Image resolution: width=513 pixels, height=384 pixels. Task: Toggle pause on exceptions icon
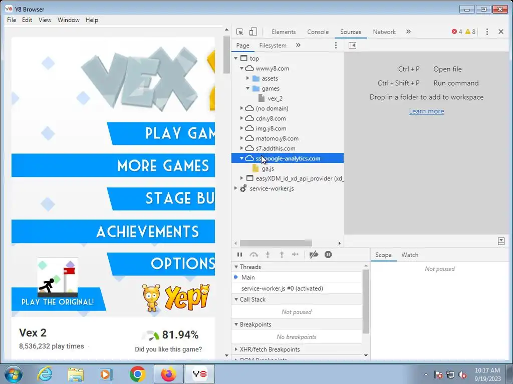coord(328,254)
